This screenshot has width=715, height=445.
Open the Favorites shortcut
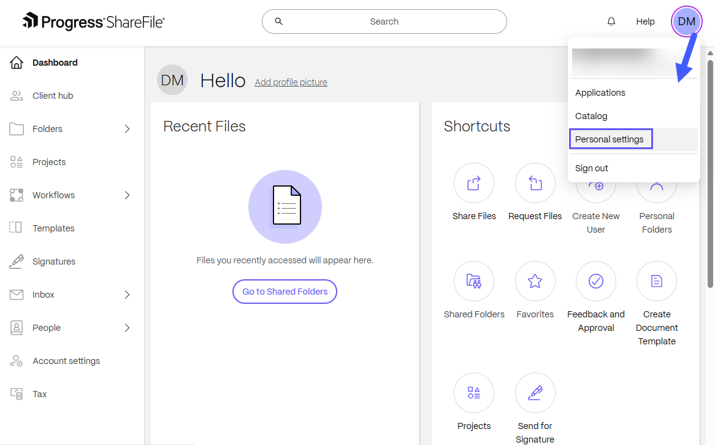[x=534, y=281]
